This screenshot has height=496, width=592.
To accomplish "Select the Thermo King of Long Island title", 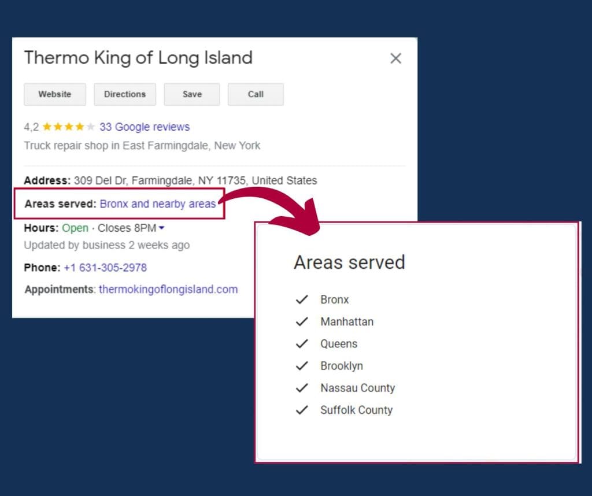I will [138, 58].
